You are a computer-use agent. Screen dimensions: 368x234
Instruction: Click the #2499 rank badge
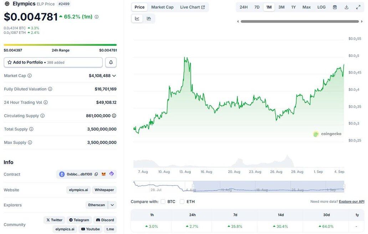pyautogui.click(x=64, y=4)
